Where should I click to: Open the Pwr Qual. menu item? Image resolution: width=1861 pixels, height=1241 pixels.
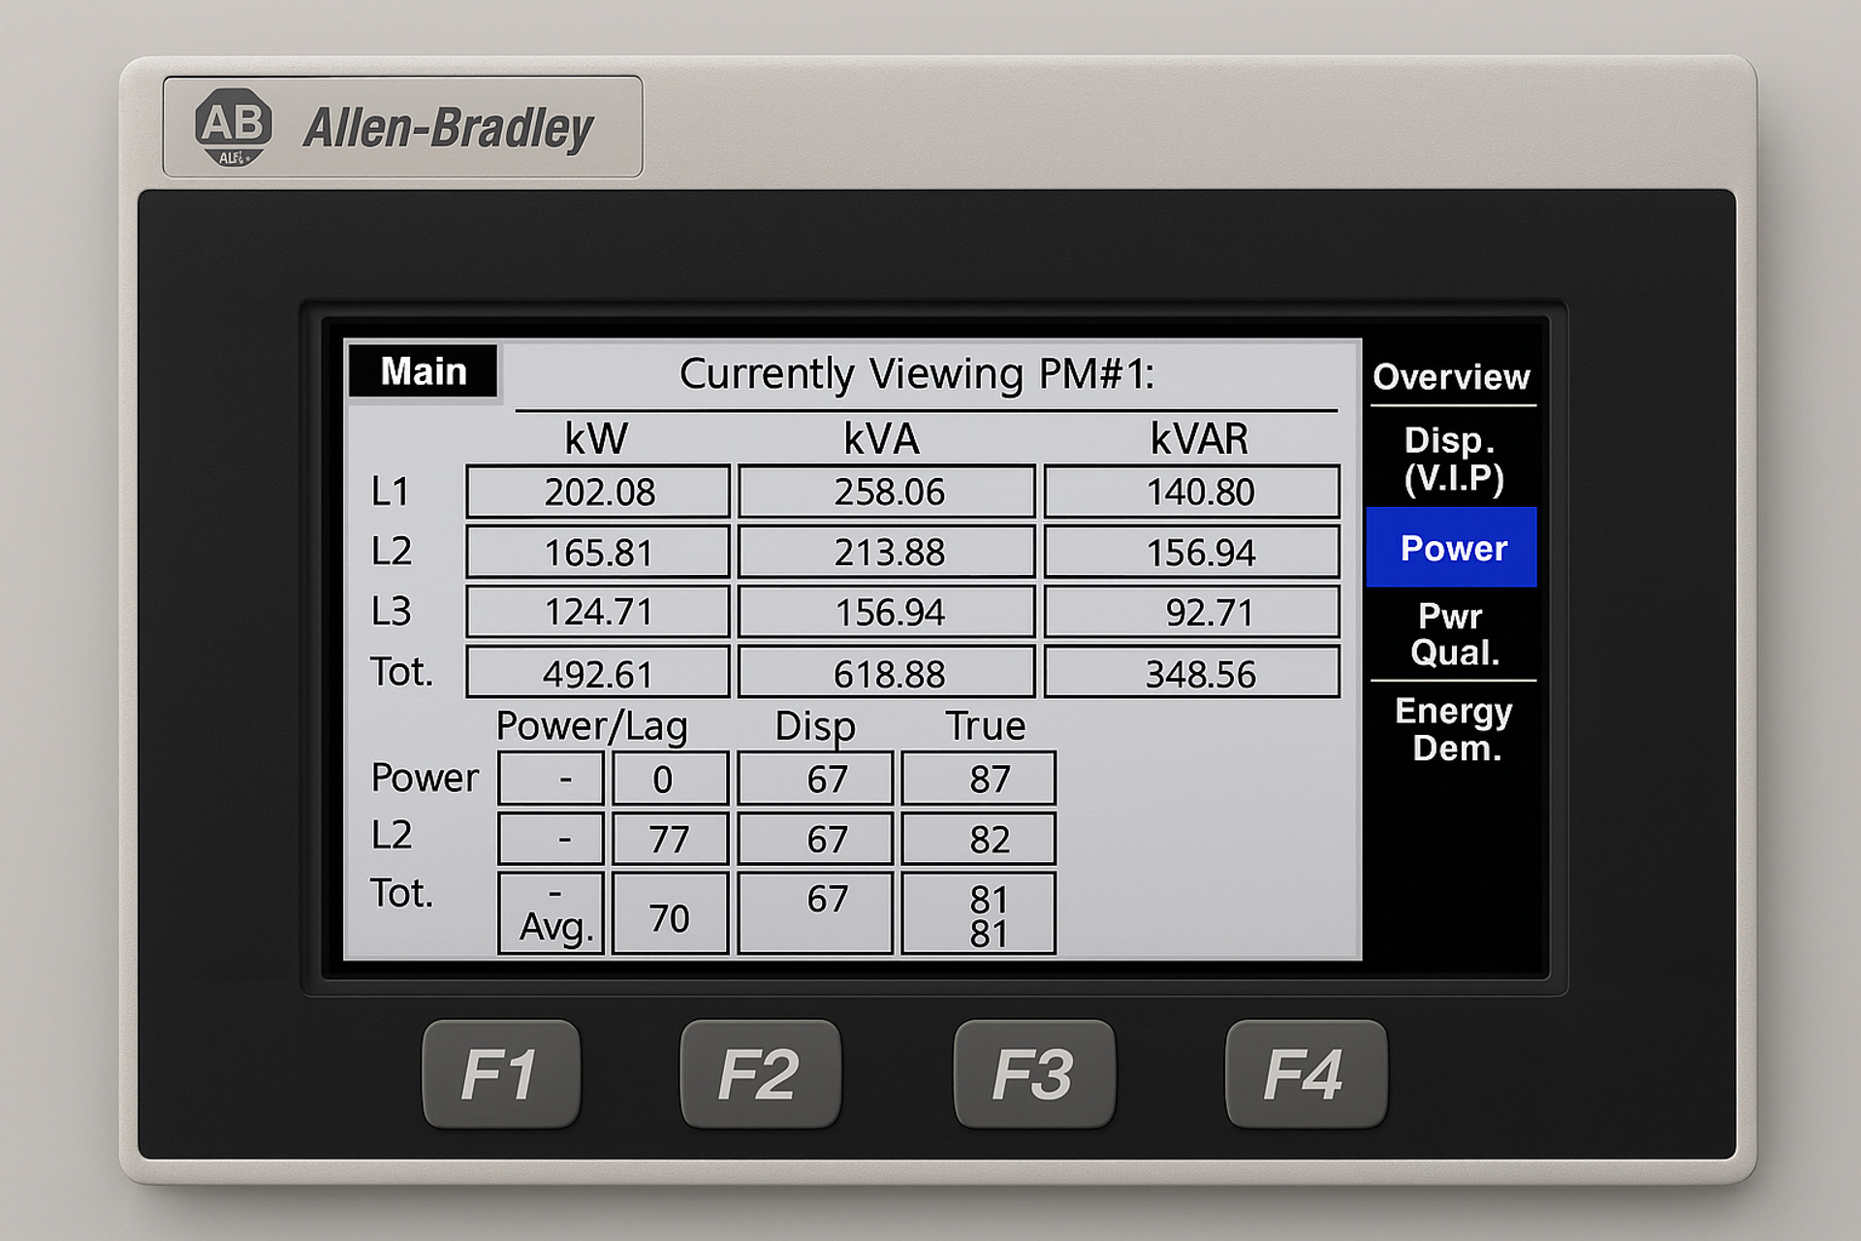[1453, 634]
